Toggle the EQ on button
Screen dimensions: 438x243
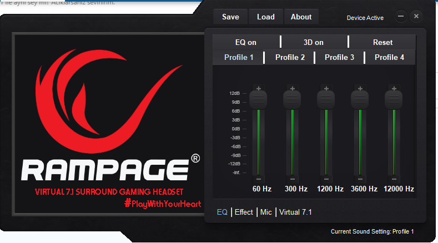[x=246, y=42]
